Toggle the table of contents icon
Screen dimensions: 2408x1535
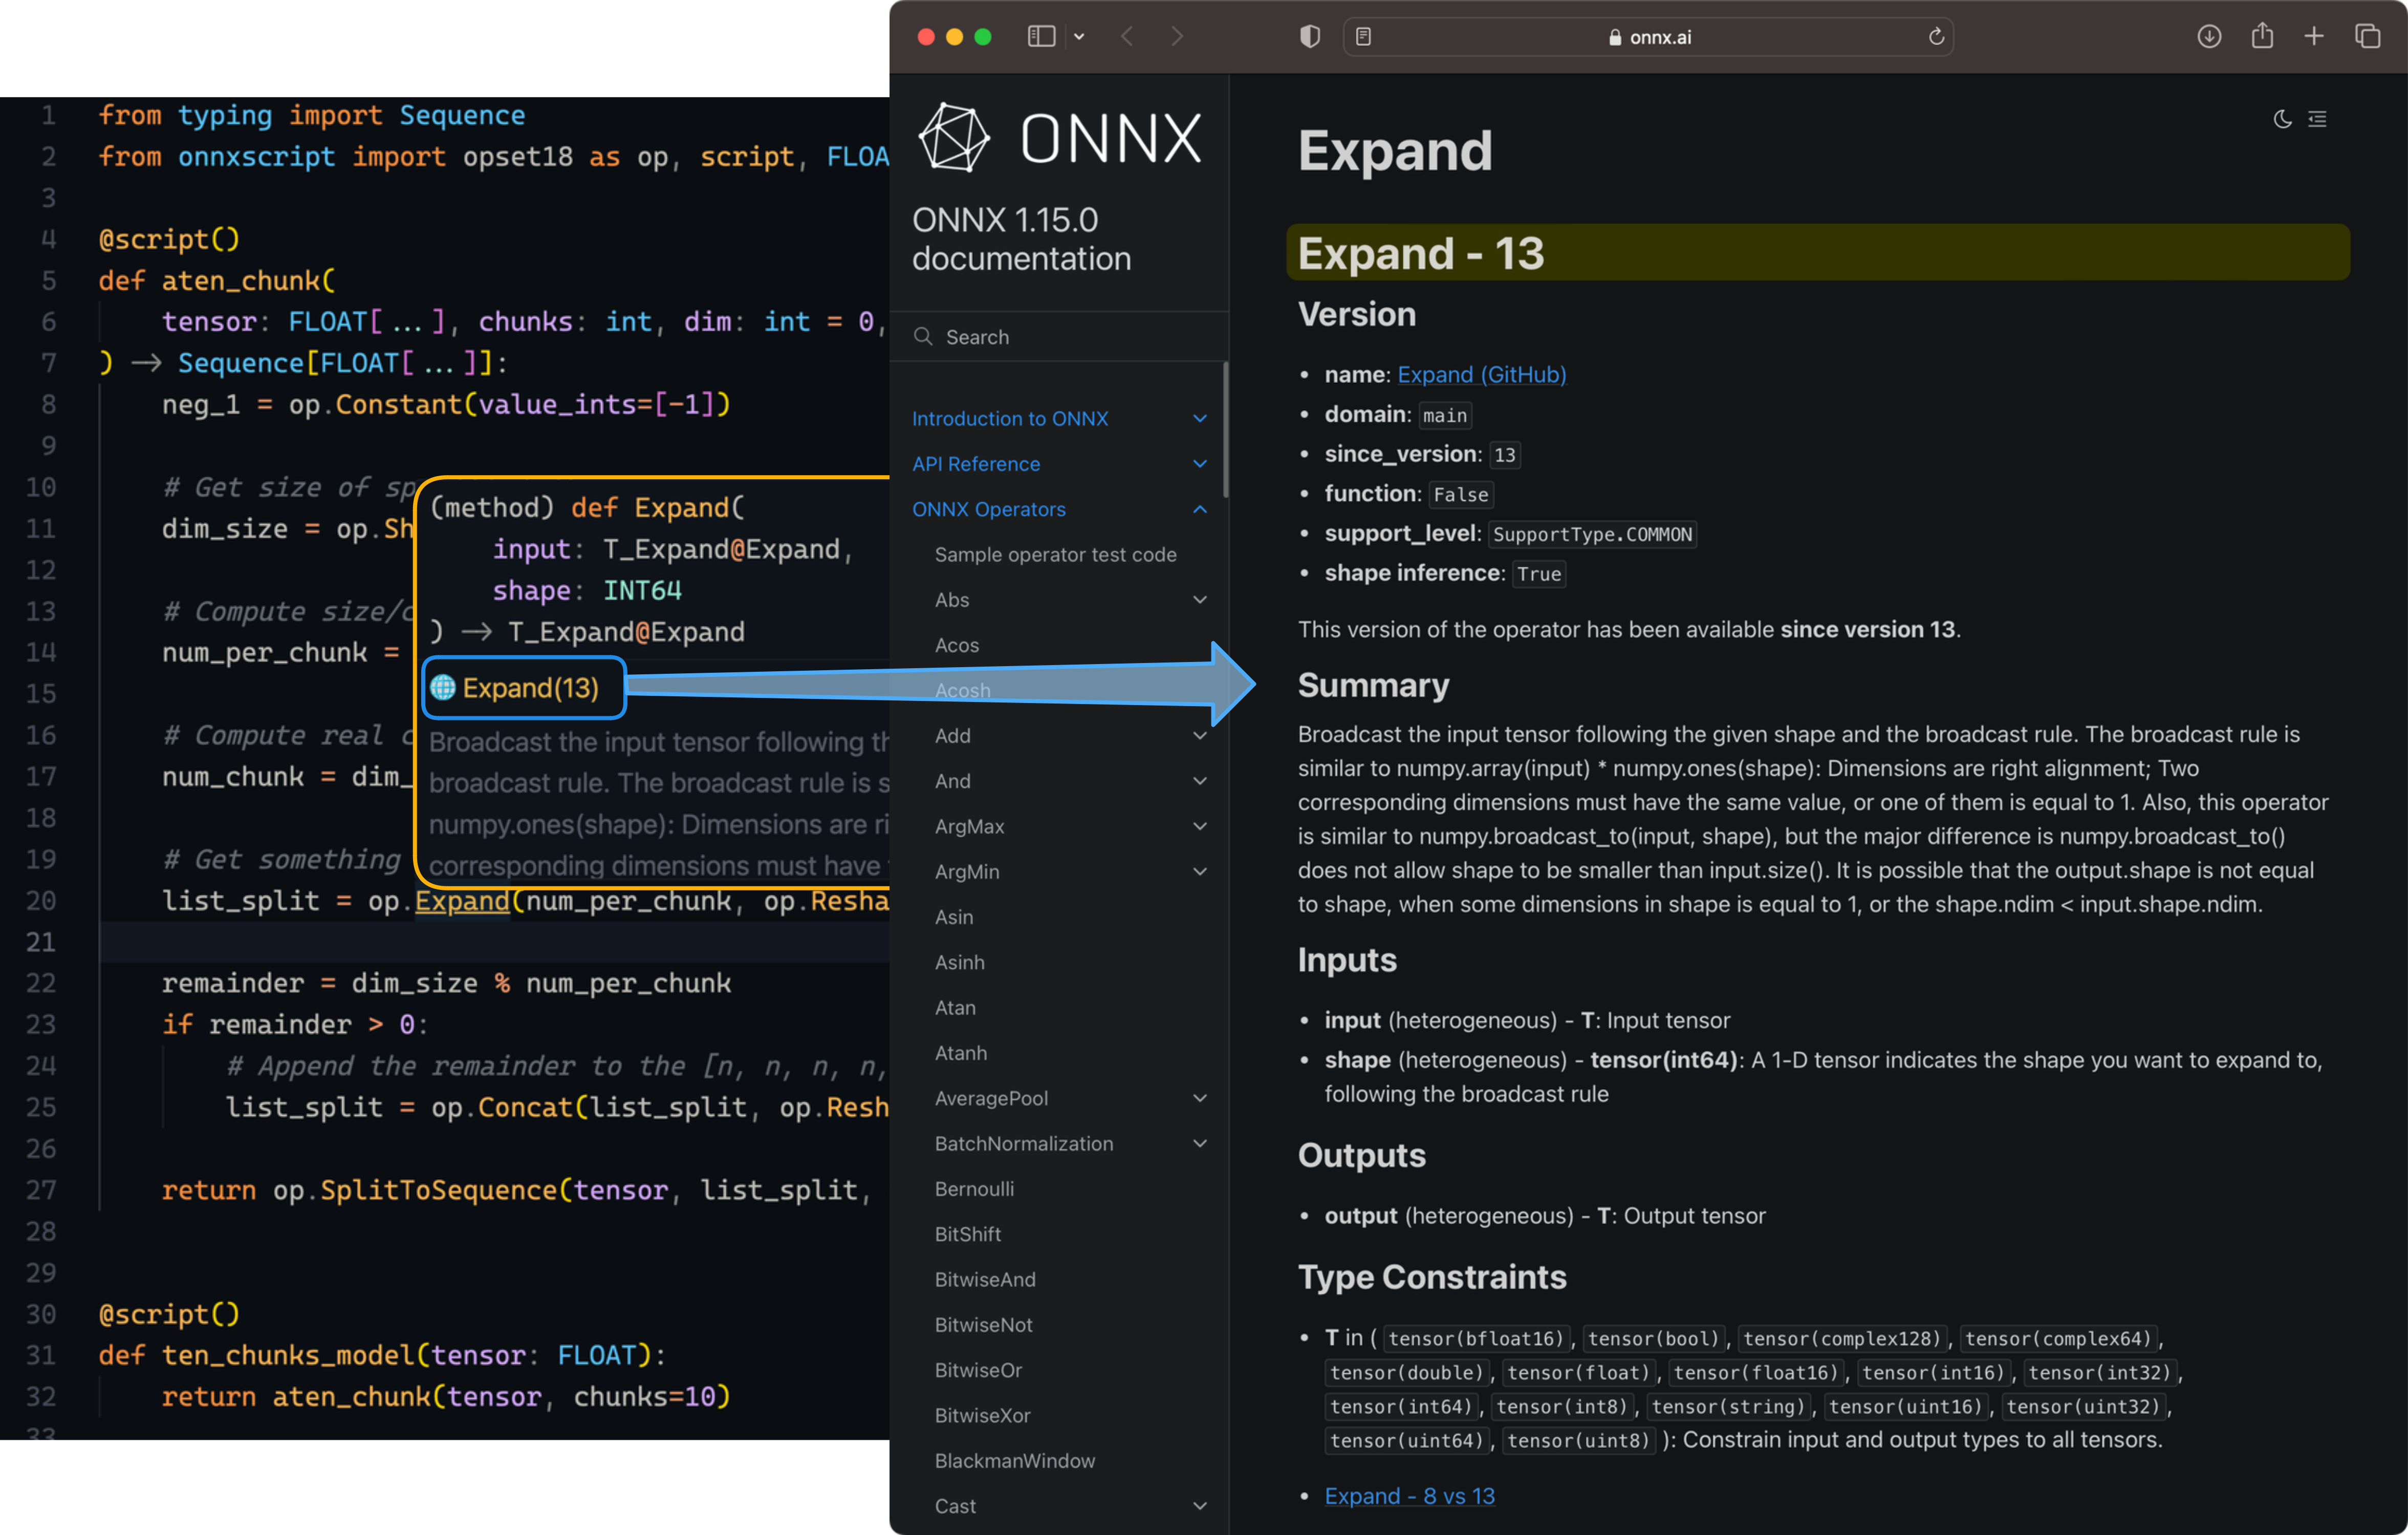tap(2317, 119)
